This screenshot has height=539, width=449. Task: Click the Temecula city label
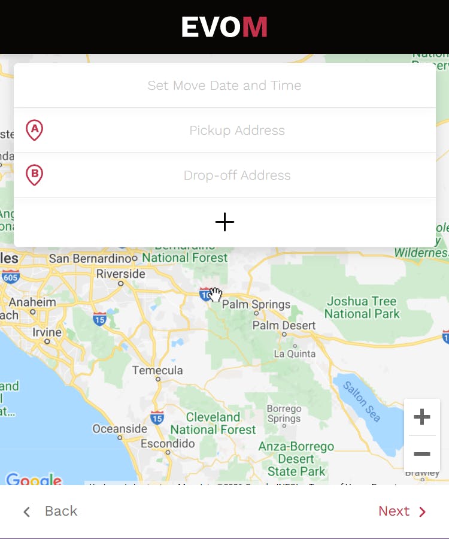[x=157, y=370]
